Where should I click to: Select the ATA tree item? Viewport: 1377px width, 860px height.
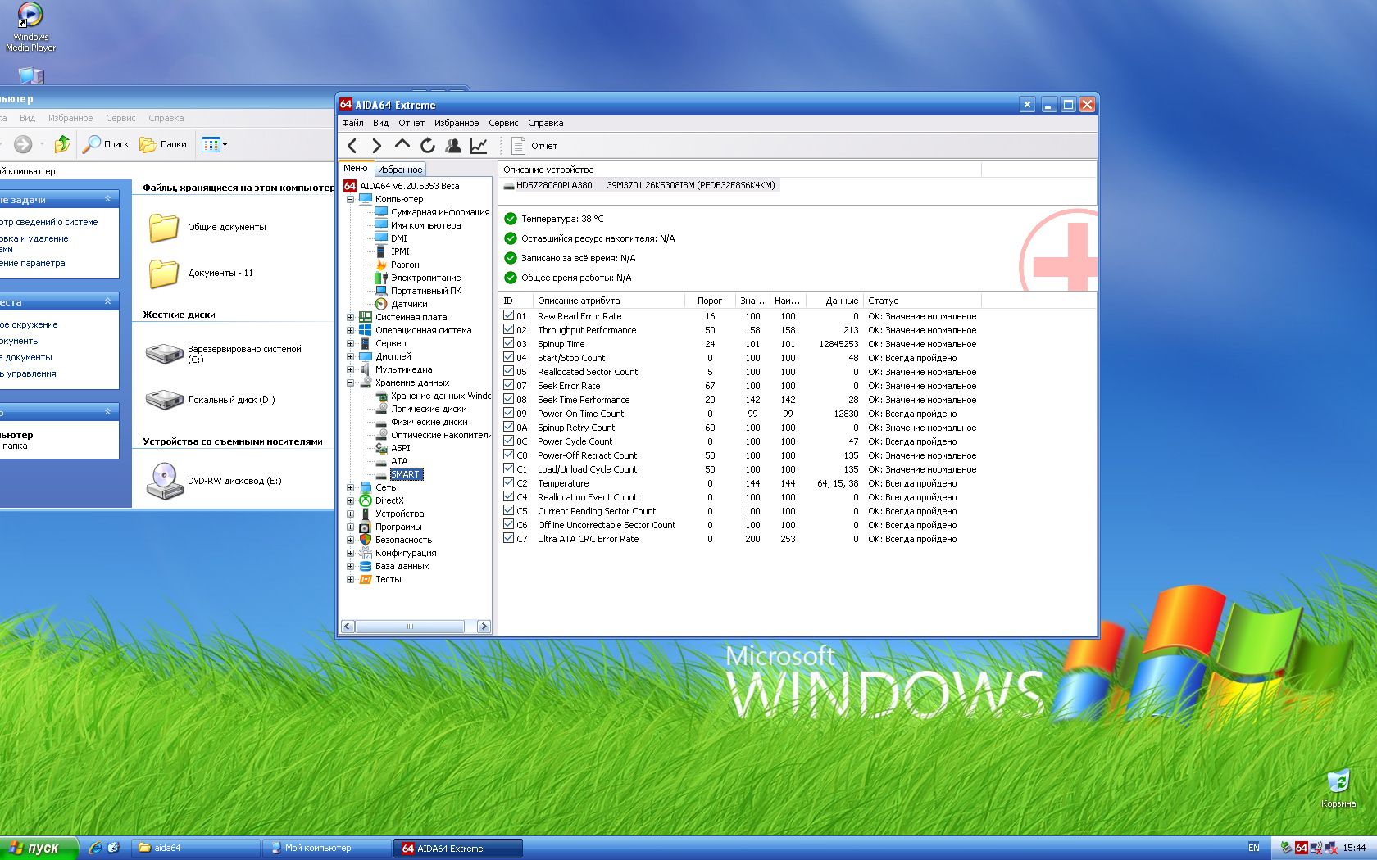point(399,461)
